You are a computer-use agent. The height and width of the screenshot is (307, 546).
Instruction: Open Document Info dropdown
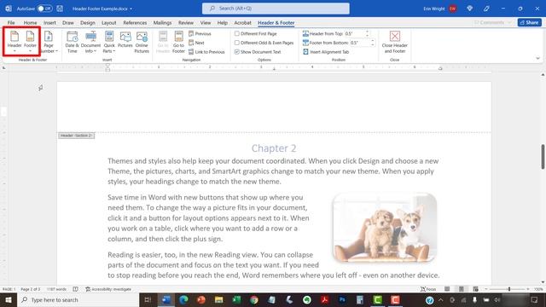[x=90, y=42]
